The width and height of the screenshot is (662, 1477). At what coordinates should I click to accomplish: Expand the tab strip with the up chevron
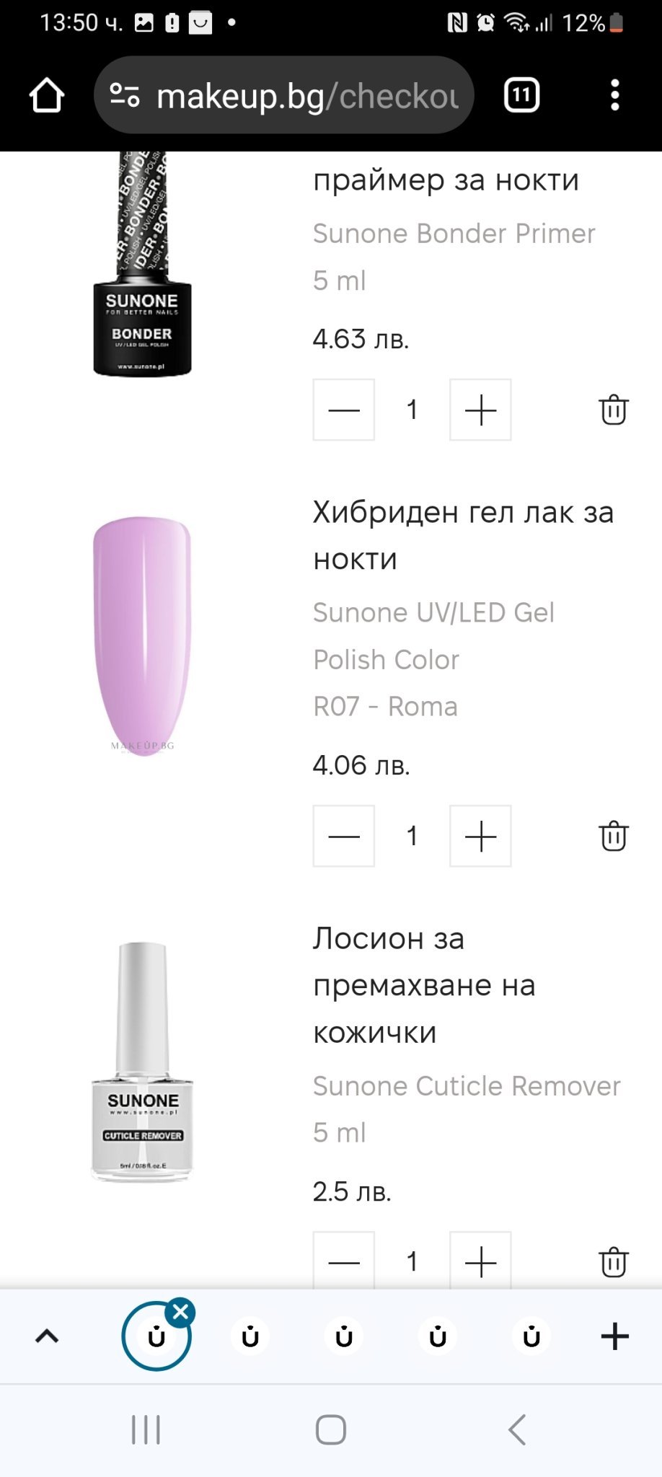[47, 1336]
